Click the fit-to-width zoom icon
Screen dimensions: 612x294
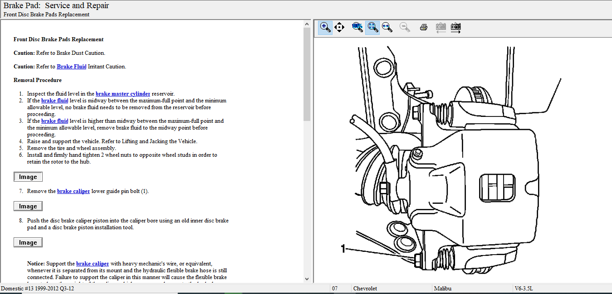click(387, 27)
